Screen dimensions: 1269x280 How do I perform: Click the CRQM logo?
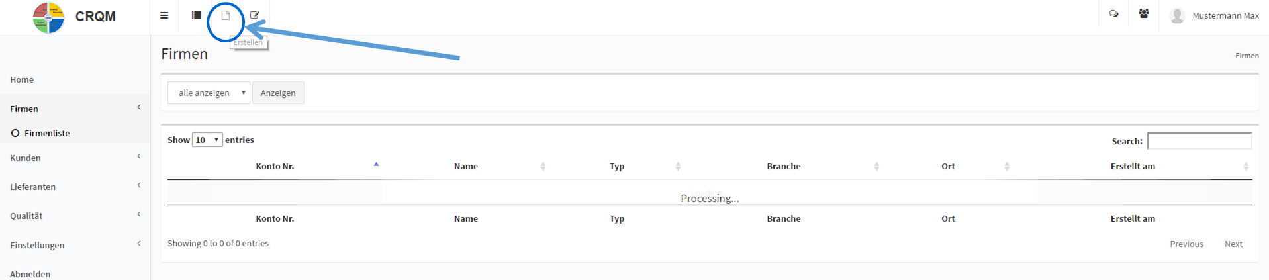pyautogui.click(x=49, y=17)
